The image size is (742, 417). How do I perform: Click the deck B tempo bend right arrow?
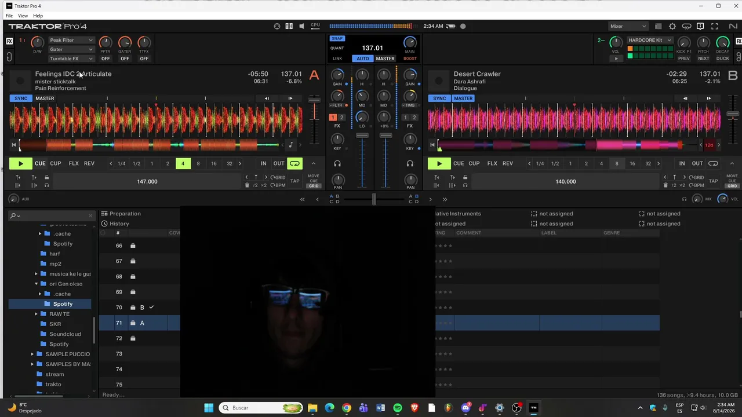coord(708,98)
